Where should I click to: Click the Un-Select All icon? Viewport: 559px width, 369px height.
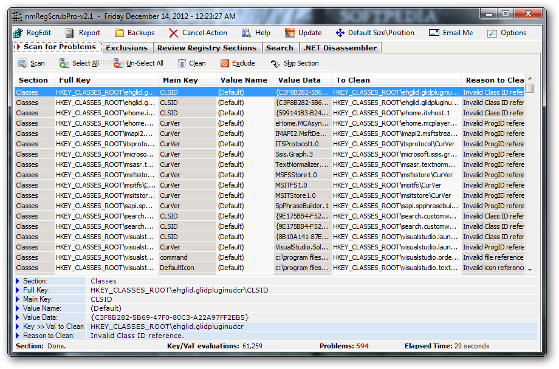point(118,63)
